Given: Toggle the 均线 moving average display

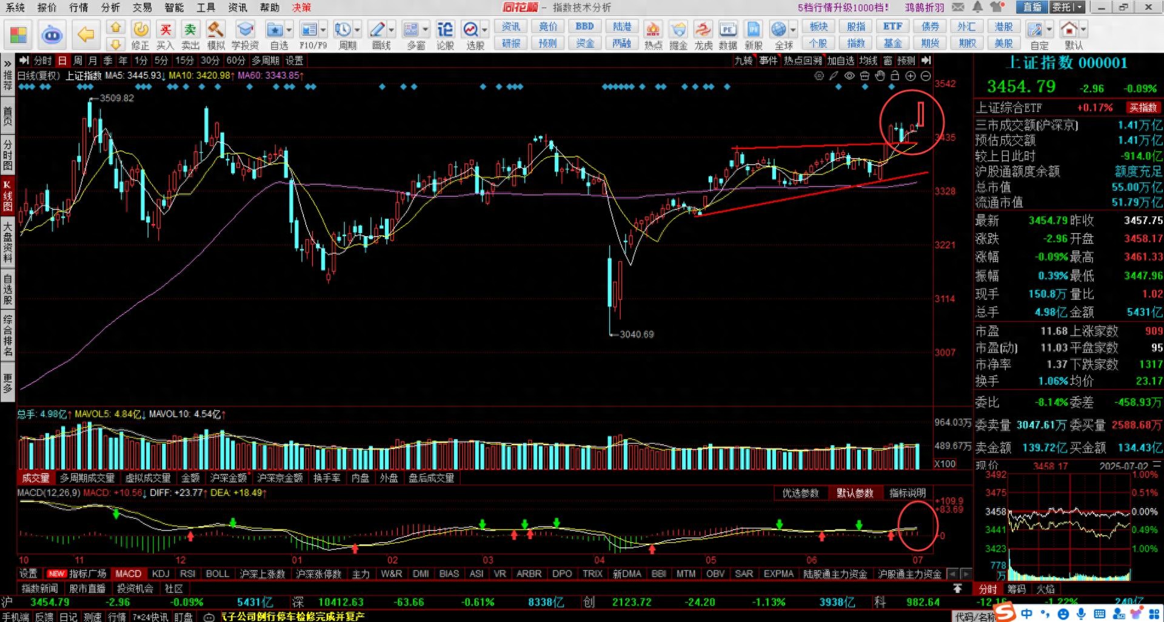Looking at the screenshot, I should point(868,61).
